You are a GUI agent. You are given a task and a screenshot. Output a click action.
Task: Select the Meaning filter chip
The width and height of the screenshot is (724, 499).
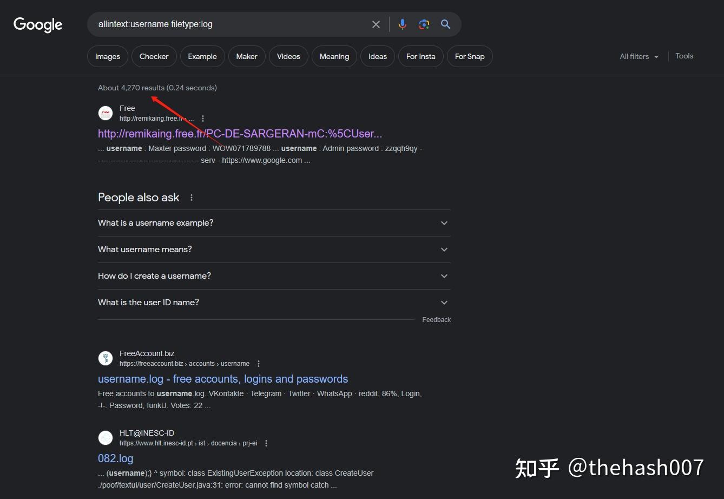tap(334, 56)
